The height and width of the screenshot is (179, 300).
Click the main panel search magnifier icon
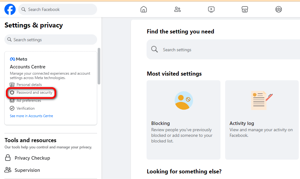(x=155, y=49)
